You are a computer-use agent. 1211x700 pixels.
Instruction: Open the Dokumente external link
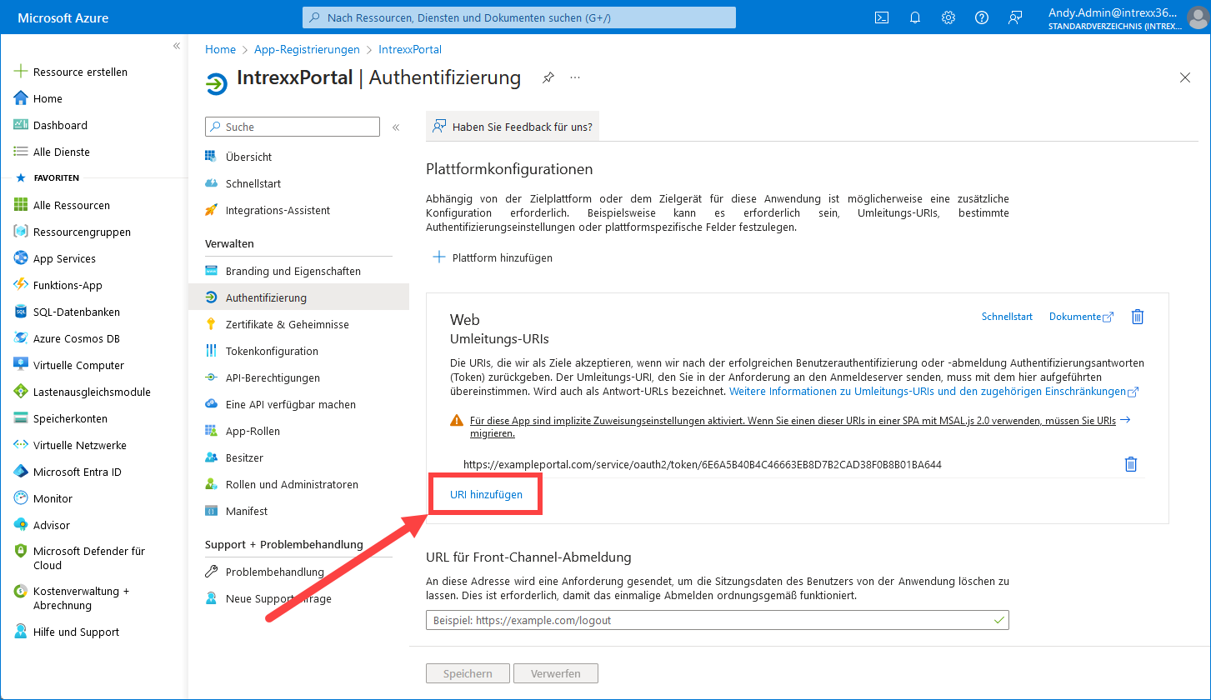tap(1081, 317)
